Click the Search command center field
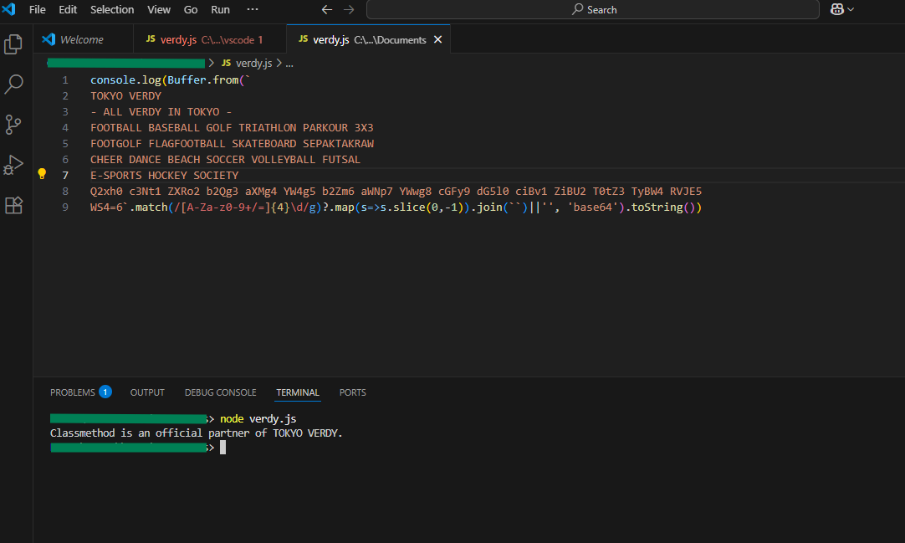The width and height of the screenshot is (905, 543). (593, 10)
